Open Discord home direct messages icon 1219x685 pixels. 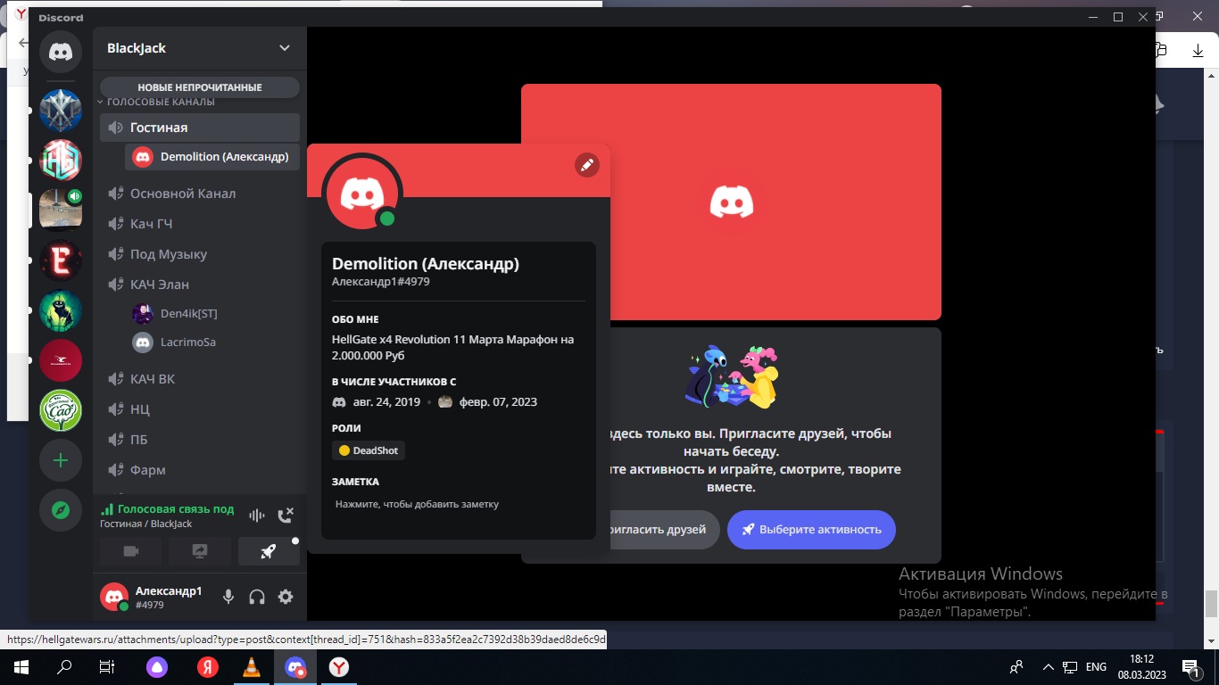tap(61, 53)
